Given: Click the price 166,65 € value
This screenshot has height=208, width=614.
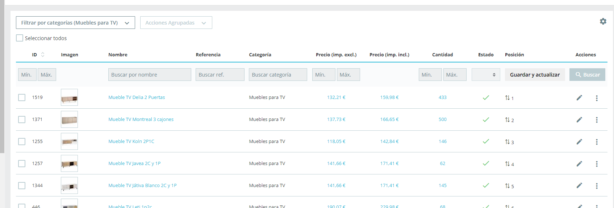Looking at the screenshot, I should point(389,120).
